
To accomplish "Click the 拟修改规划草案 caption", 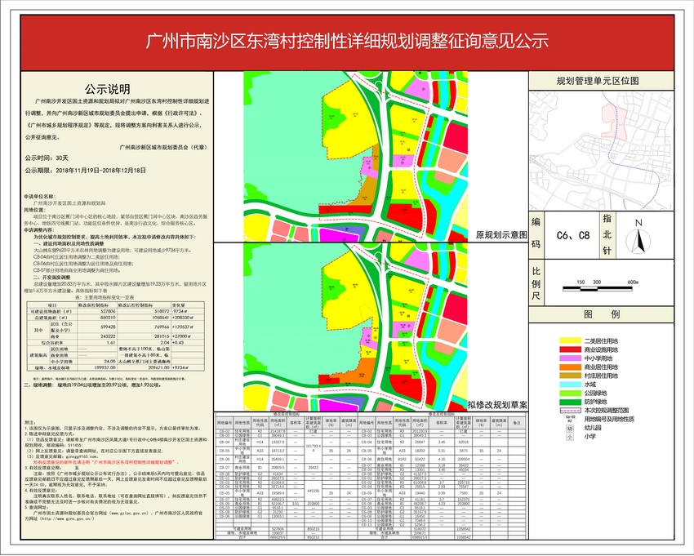I will (x=497, y=405).
